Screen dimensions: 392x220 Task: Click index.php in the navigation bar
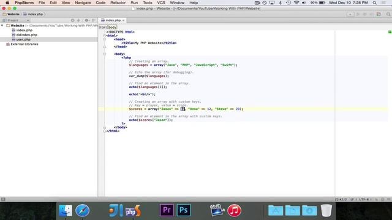pyautogui.click(x=33, y=14)
